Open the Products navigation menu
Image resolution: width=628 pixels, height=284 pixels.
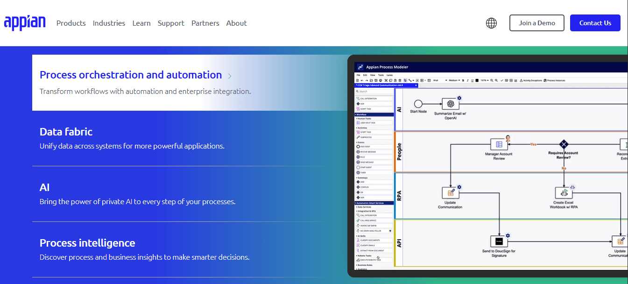[71, 23]
